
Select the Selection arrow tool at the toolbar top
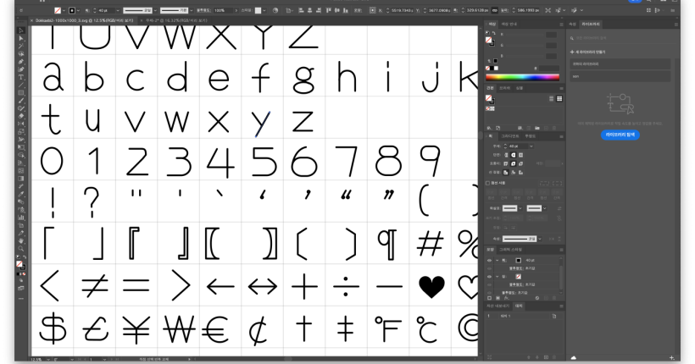click(x=21, y=30)
